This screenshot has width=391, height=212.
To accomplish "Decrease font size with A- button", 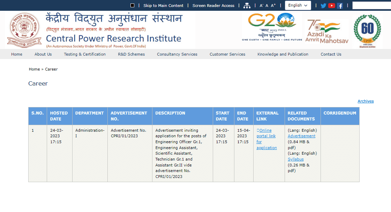I will [x=261, y=6].
